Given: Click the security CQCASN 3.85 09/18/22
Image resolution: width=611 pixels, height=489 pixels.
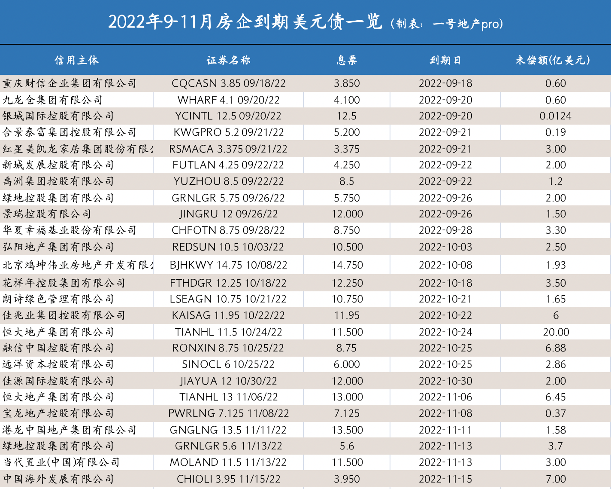Looking at the screenshot, I should 228,83.
